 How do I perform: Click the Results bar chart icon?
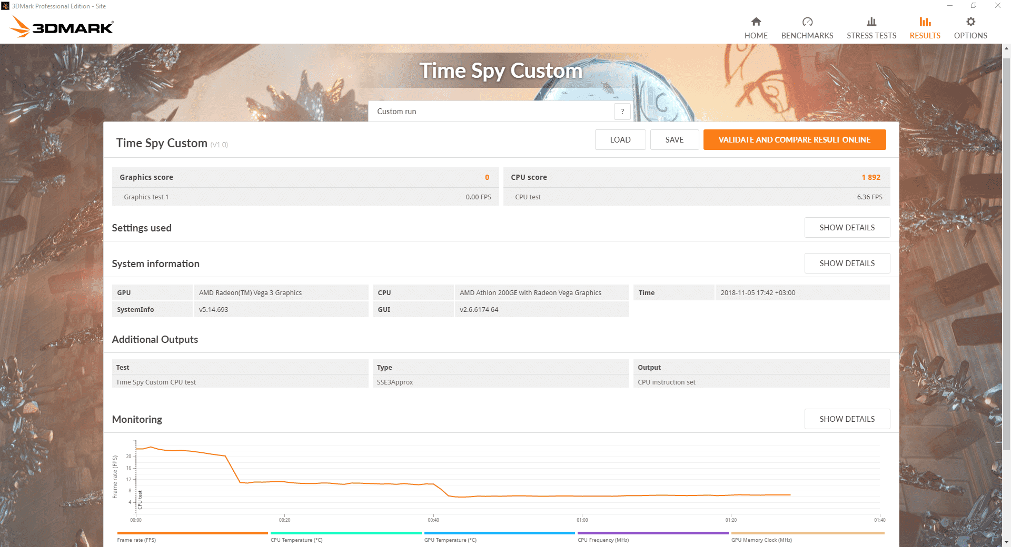925,22
